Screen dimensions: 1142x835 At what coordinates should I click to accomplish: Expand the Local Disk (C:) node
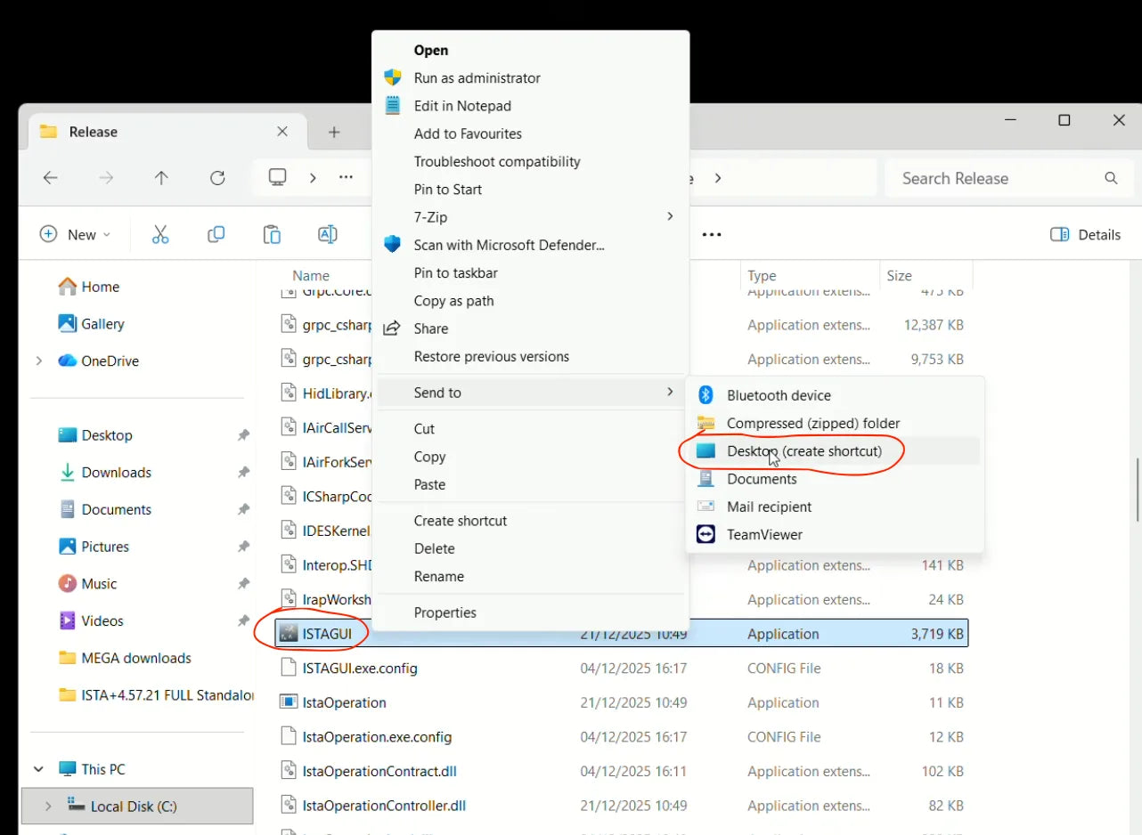(x=48, y=807)
